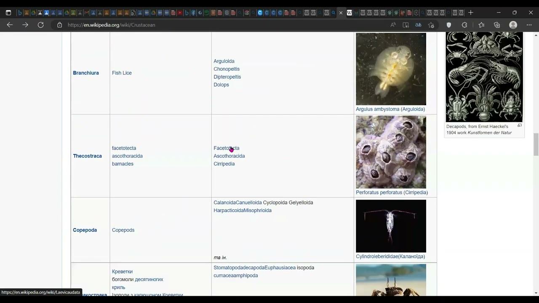Open the tab actions menu icon
Screen dimensions: 539x303
pos(8,13)
